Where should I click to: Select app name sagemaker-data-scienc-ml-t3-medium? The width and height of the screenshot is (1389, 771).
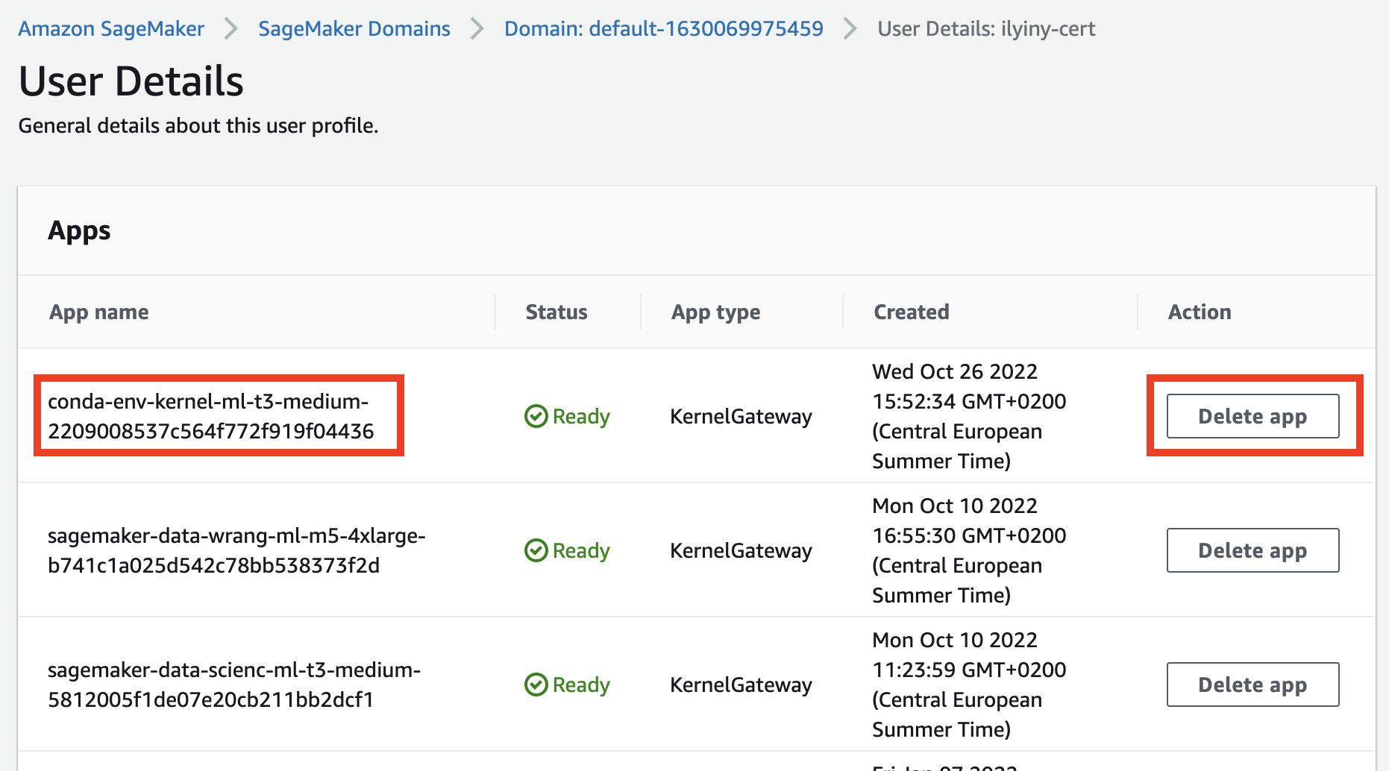[x=234, y=685]
